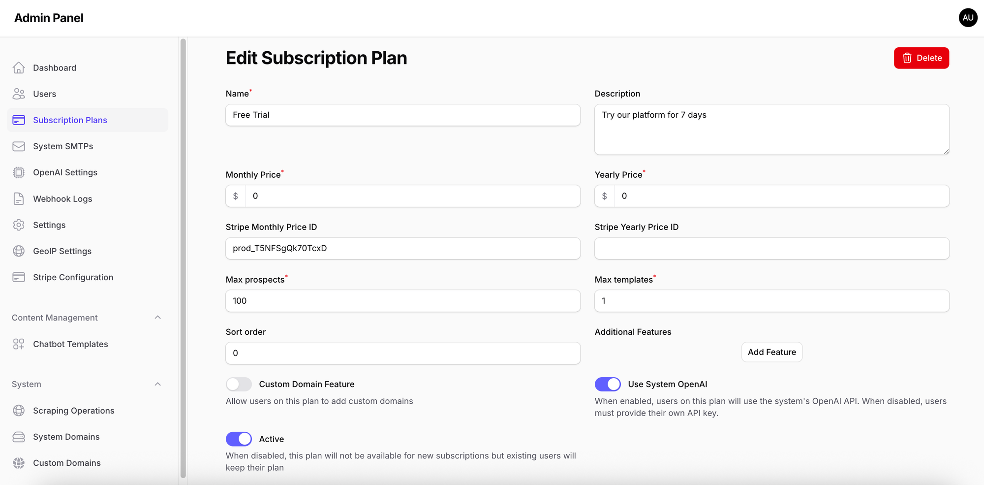Collapse the Content Management section
This screenshot has width=984, height=485.
pyautogui.click(x=157, y=318)
